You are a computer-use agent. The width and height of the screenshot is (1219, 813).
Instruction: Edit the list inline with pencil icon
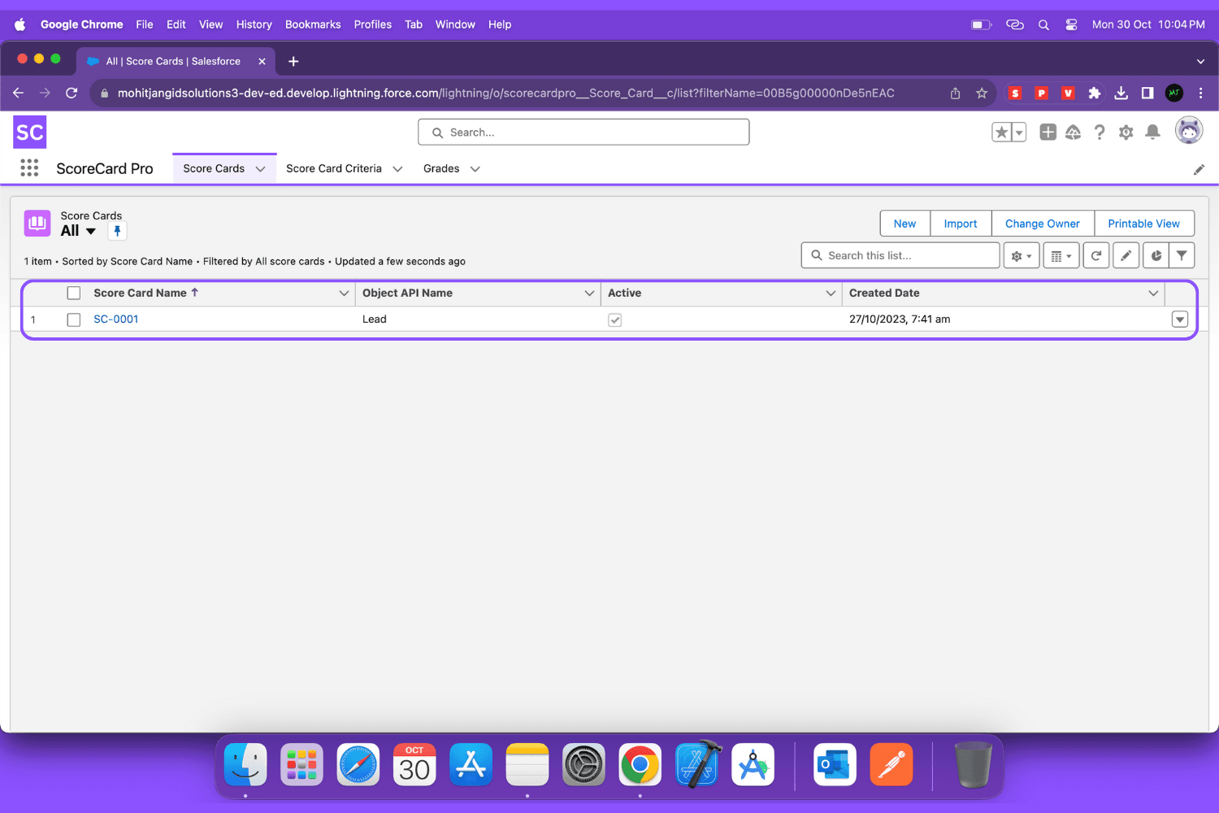point(1126,255)
